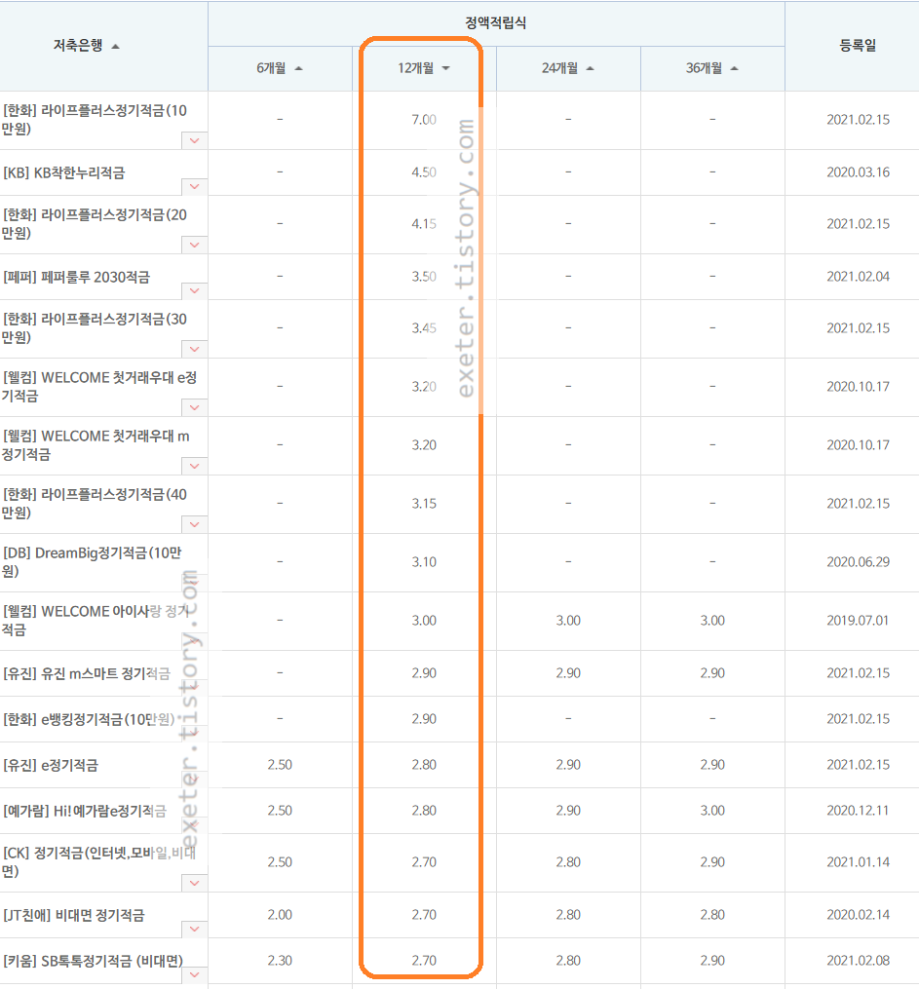Open [한화] e뱅킹정기적금(10만원) product name
This screenshot has height=989, width=919.
click(89, 719)
